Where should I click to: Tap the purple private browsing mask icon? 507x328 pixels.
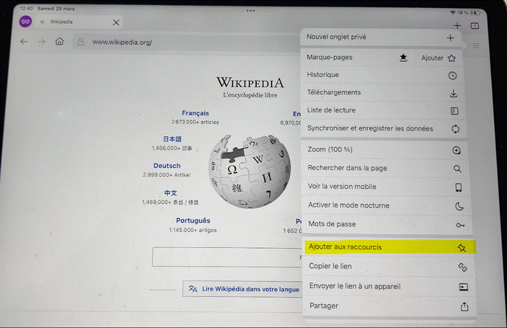26,22
